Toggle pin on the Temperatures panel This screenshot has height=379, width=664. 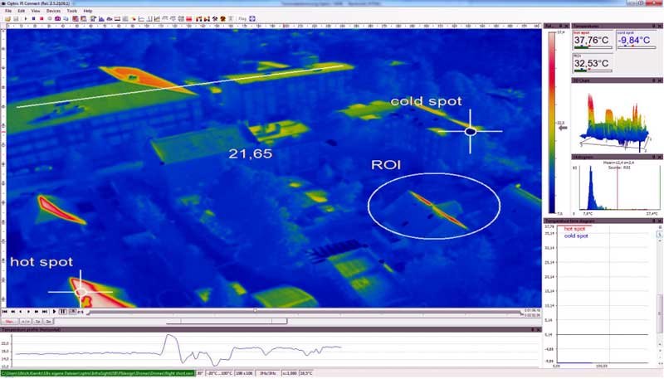655,27
